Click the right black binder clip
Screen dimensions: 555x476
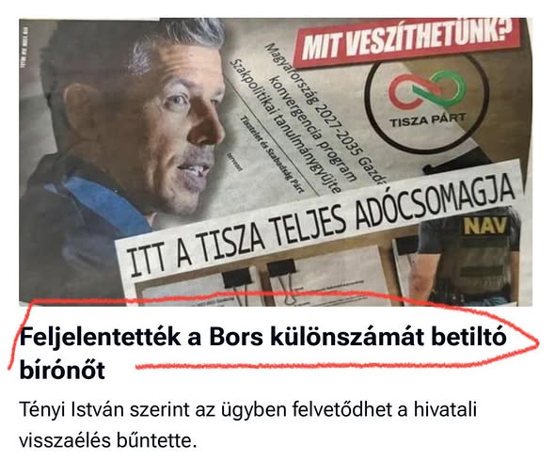click(x=282, y=268)
